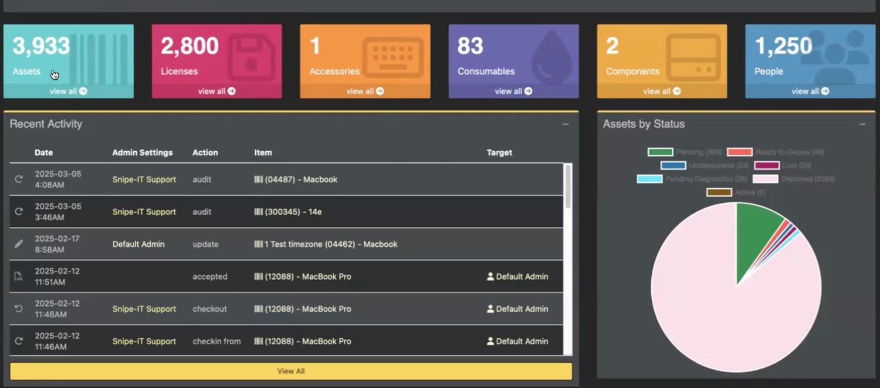
Task: Open Snipe-IT Support in checkin from row
Action: tap(144, 341)
